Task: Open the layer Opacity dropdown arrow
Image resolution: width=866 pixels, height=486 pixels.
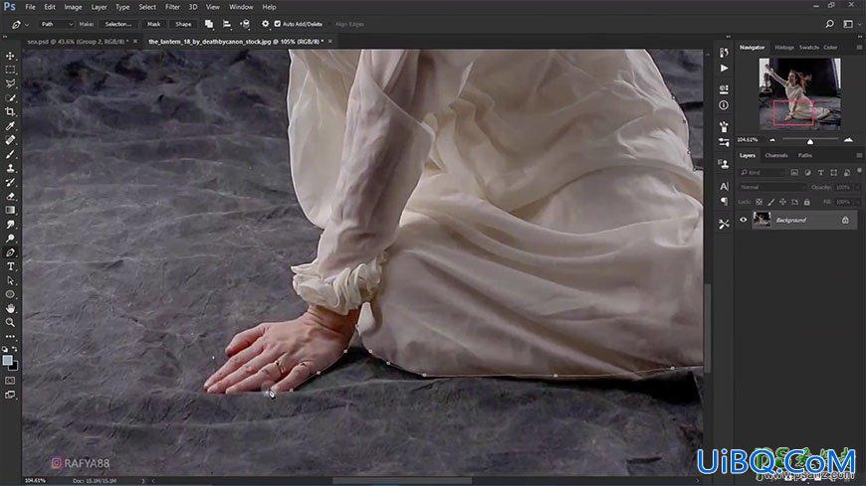Action: coord(857,187)
